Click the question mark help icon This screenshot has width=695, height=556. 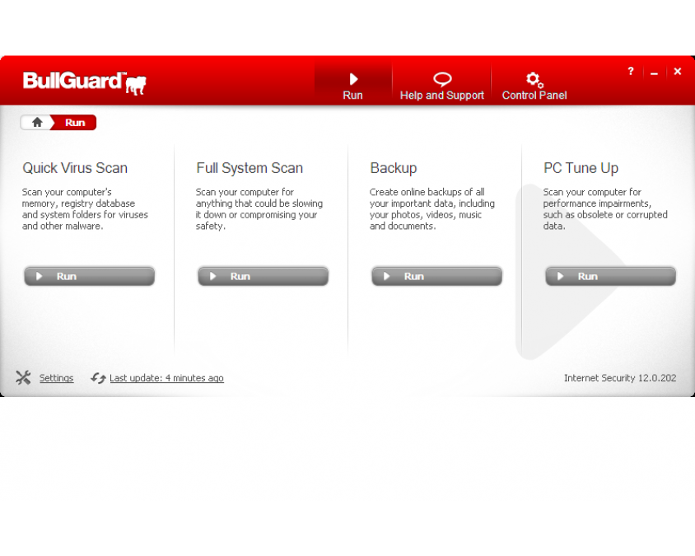631,71
